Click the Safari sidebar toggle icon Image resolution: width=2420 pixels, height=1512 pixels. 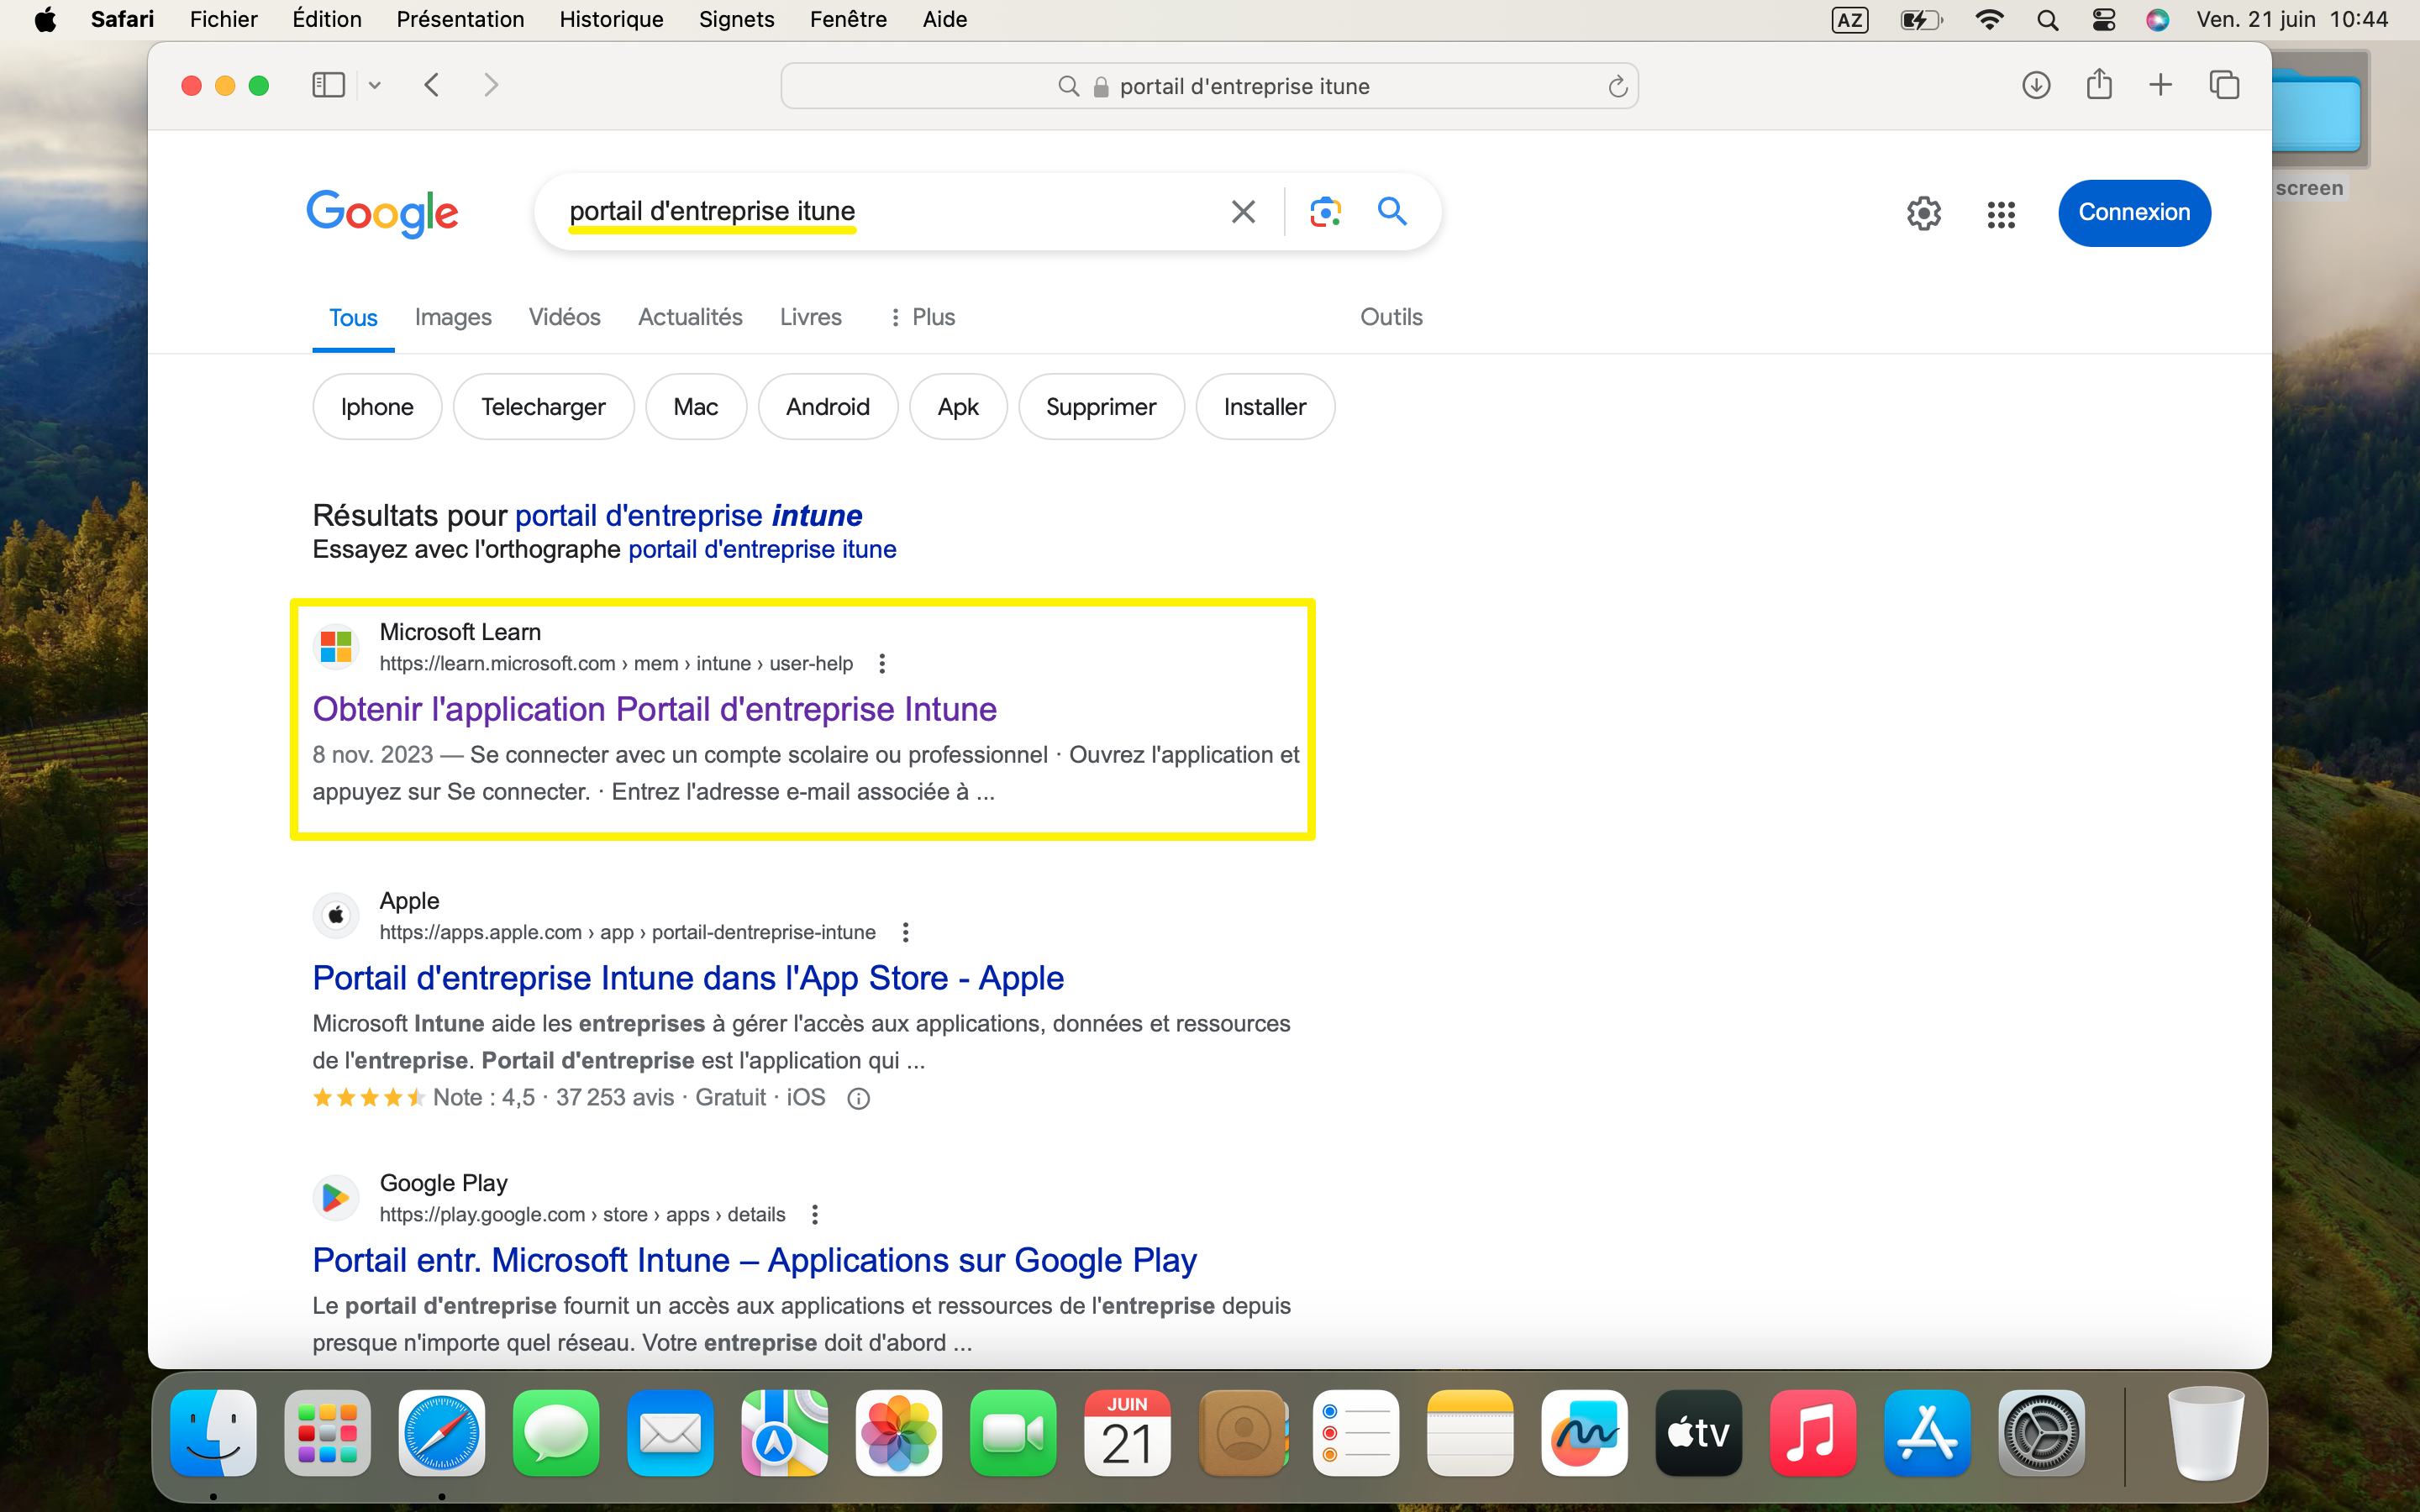click(328, 85)
